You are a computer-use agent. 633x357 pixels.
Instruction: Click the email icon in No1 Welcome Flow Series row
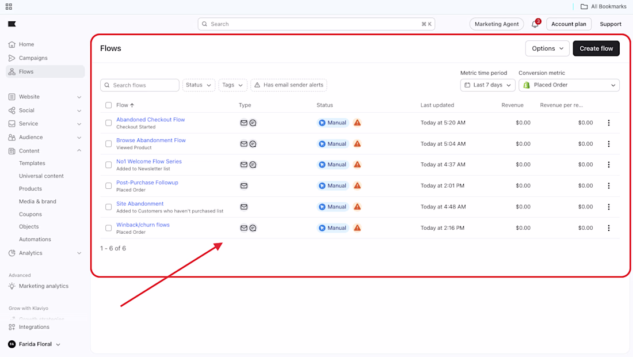click(x=244, y=165)
